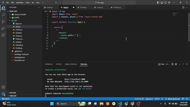The height and width of the screenshot is (107, 190).
Task: Maximize the terminal panel with up chevron
Action: point(183,64)
